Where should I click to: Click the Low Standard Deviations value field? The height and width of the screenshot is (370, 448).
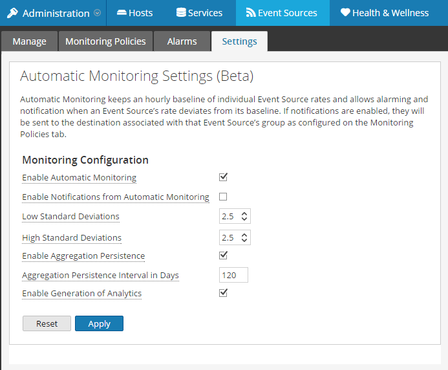[229, 217]
